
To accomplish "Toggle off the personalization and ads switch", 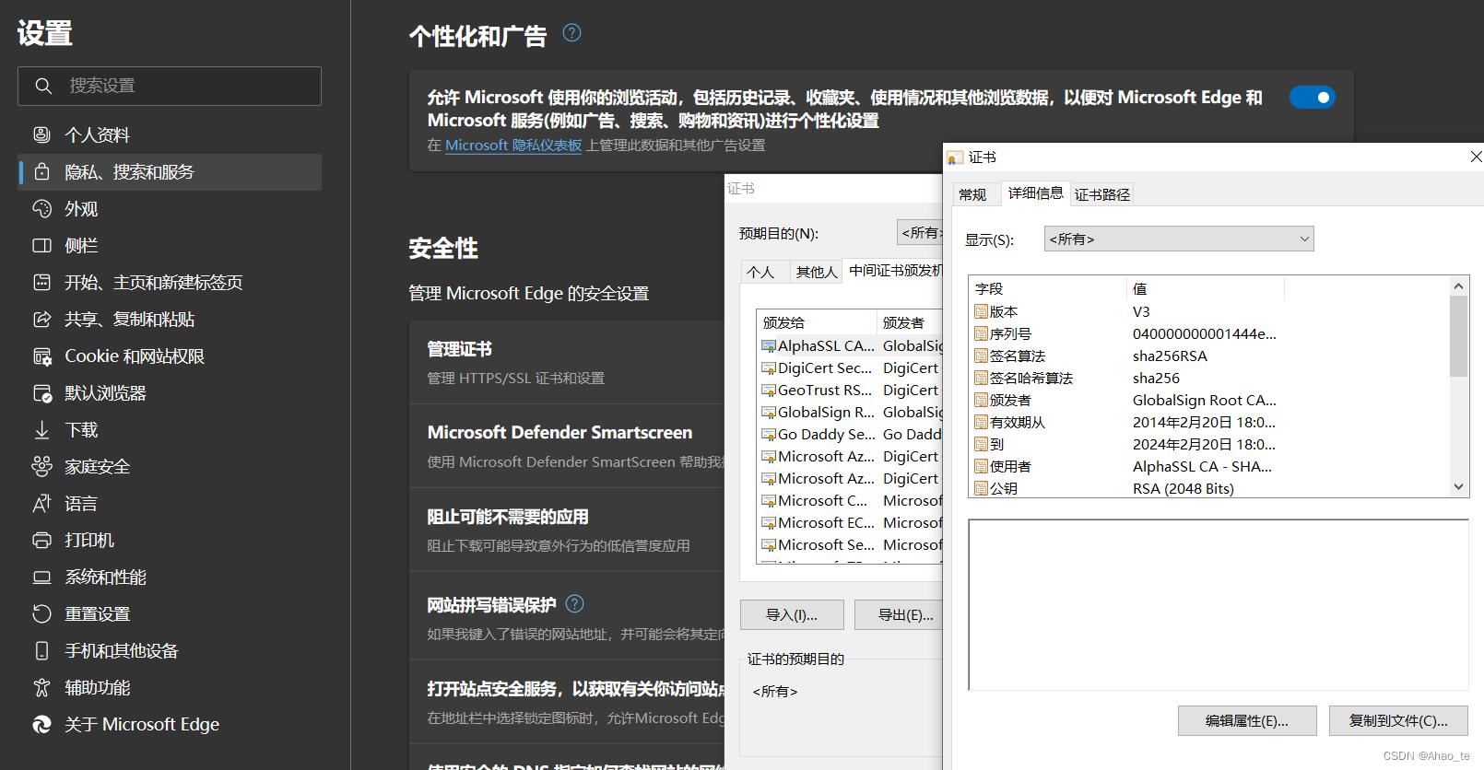I will pyautogui.click(x=1313, y=97).
